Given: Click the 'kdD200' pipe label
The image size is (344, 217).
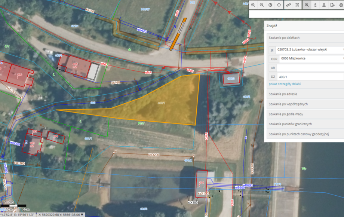Looking at the screenshot, I should 154,155.
